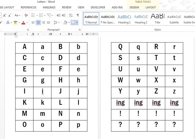The image size is (195, 139).
Task: Click the table cell containing capital A
Action: click(x=24, y=48)
